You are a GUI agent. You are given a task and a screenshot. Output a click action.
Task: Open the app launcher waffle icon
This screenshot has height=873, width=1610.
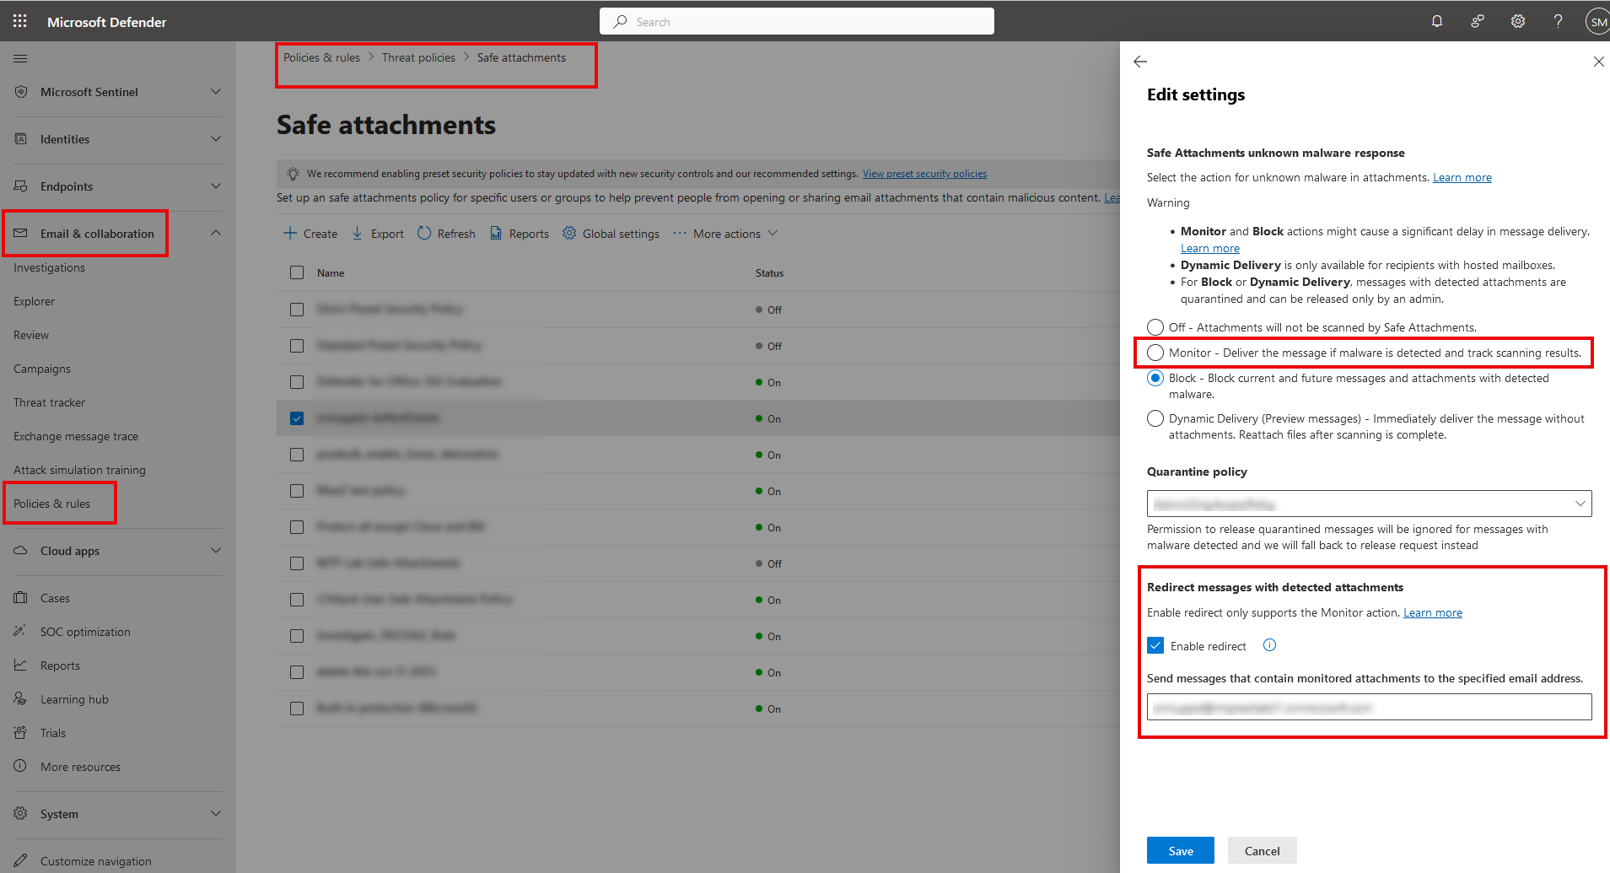[20, 21]
